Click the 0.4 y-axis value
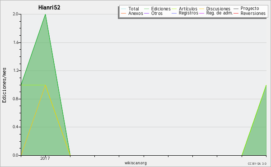 pos(15,127)
